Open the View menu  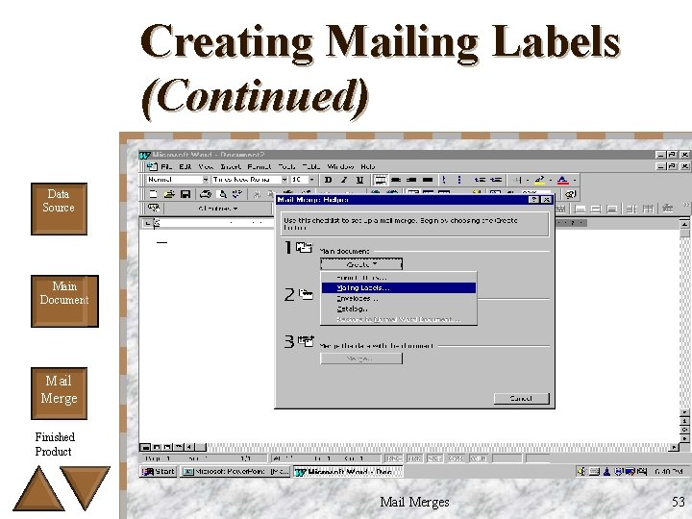206,167
